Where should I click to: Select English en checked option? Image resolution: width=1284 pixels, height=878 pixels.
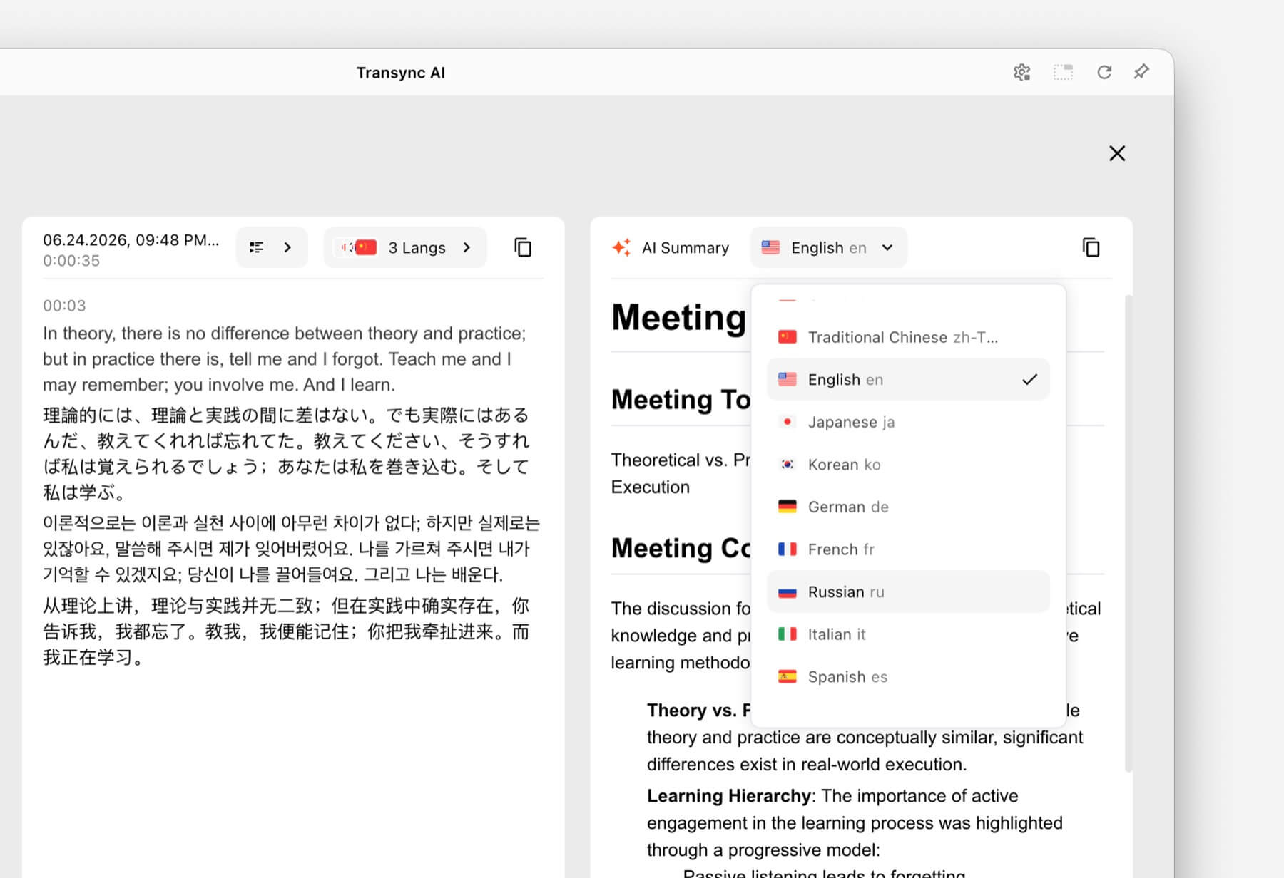tap(908, 379)
